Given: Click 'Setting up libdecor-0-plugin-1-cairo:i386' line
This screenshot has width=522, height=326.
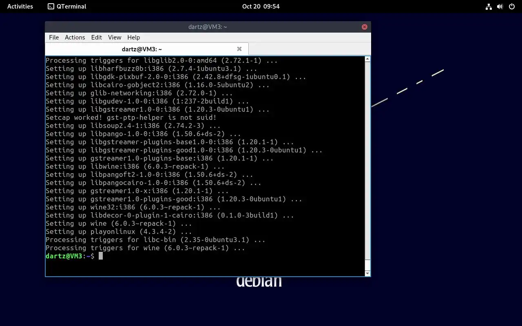Looking at the screenshot, I should pos(170,215).
